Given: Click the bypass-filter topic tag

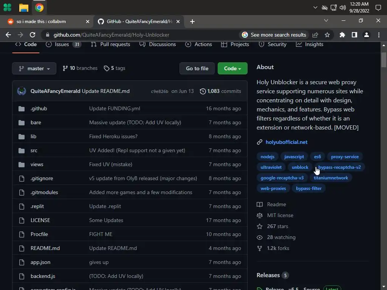Looking at the screenshot, I should pyautogui.click(x=309, y=188).
